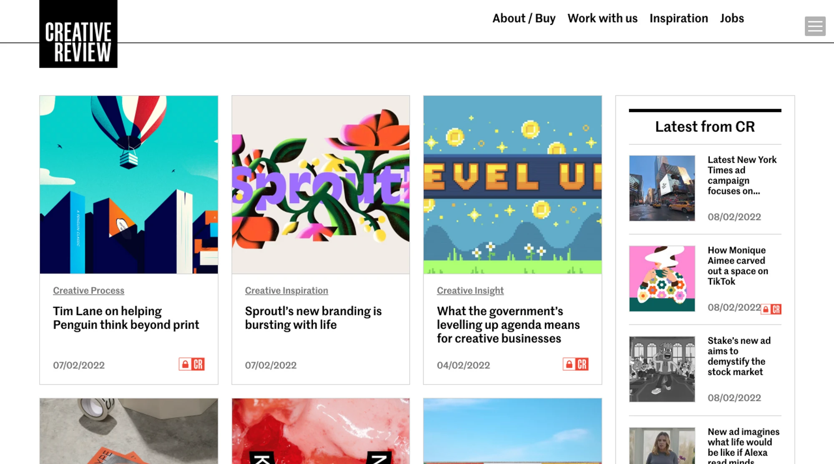Click the New York street sidebar thumbnail
The height and width of the screenshot is (464, 834).
(661, 187)
